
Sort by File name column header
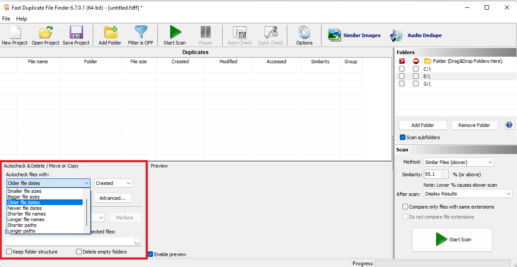click(38, 62)
